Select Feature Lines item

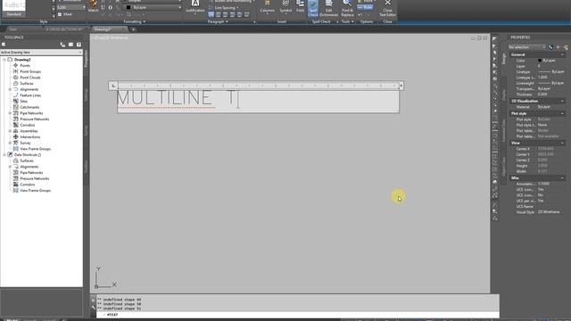point(30,95)
